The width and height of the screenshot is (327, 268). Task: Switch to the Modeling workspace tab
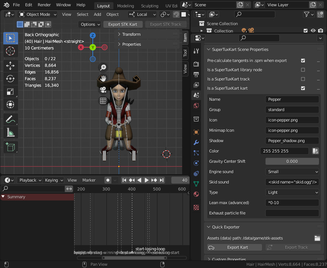coord(126,6)
